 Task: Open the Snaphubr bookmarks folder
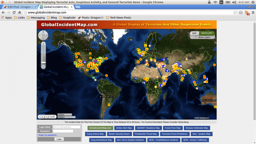[x=67, y=17]
